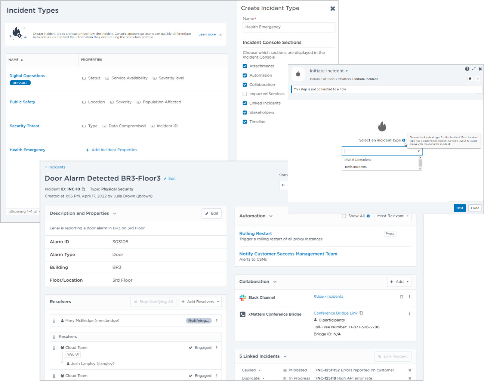The image size is (484, 381).
Task: Open options for Mary McBridge
Action: coord(217,320)
